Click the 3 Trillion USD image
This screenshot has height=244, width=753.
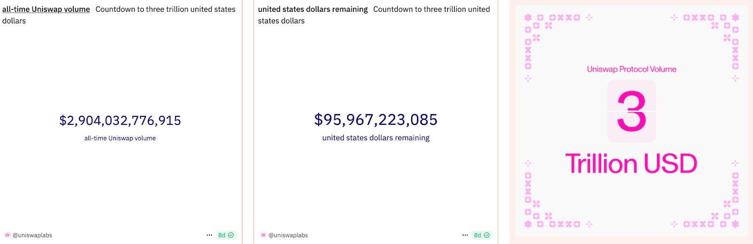(631, 122)
